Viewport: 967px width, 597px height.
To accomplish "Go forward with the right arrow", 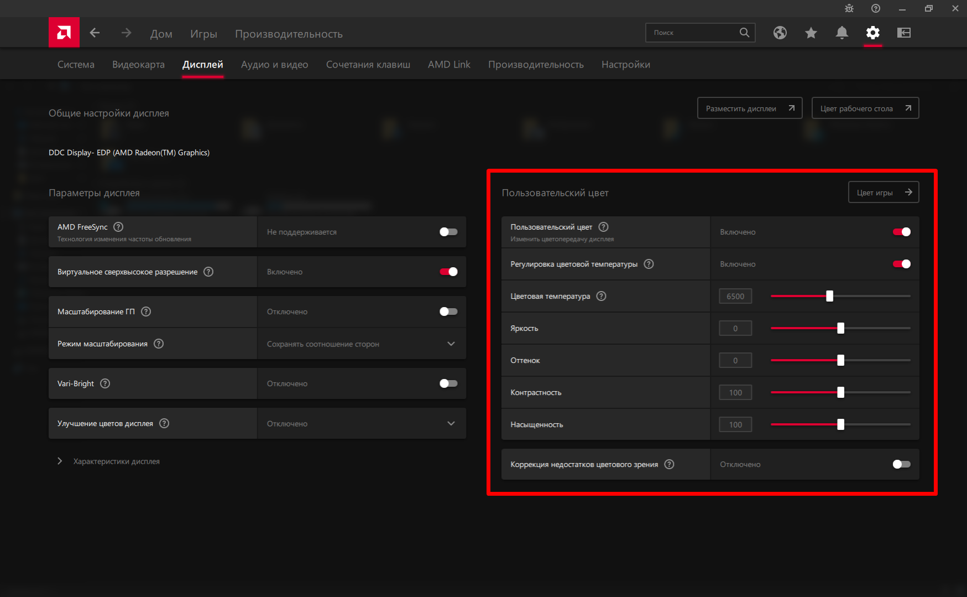I will click(x=127, y=33).
